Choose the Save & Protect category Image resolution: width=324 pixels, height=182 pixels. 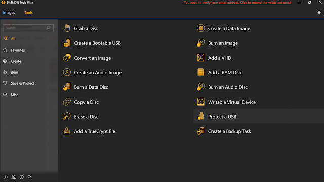[x=22, y=83]
